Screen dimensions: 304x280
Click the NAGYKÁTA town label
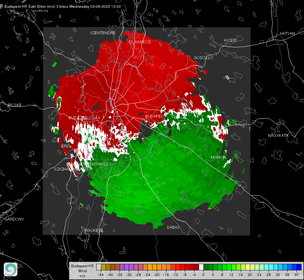[x=278, y=136]
